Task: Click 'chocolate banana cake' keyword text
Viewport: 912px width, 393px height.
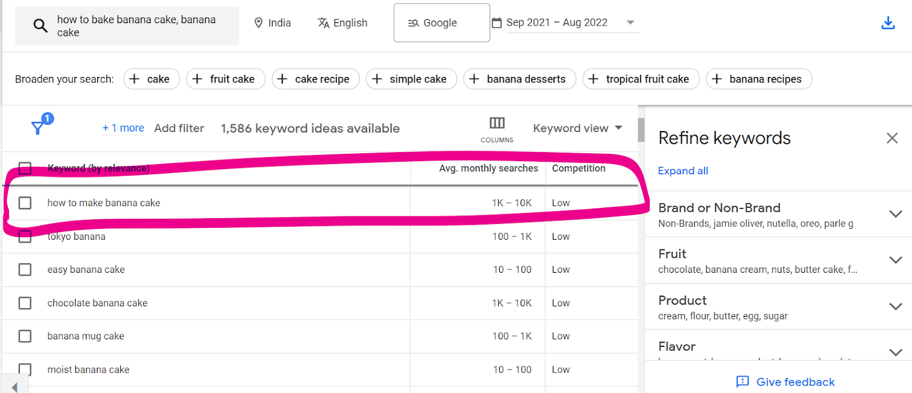Action: 97,303
